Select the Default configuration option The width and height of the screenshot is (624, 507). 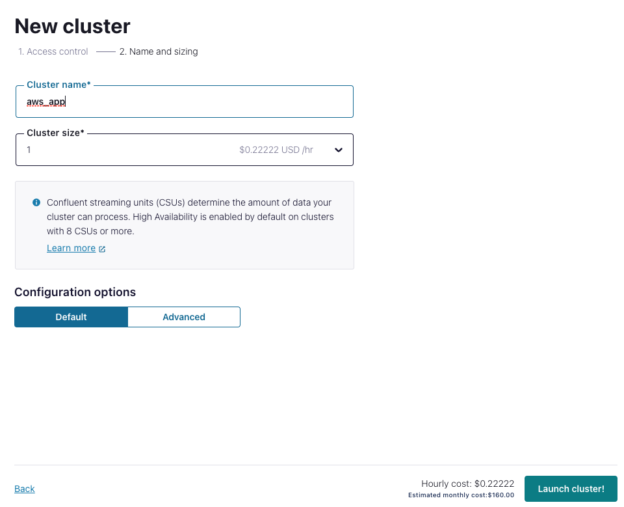(71, 317)
